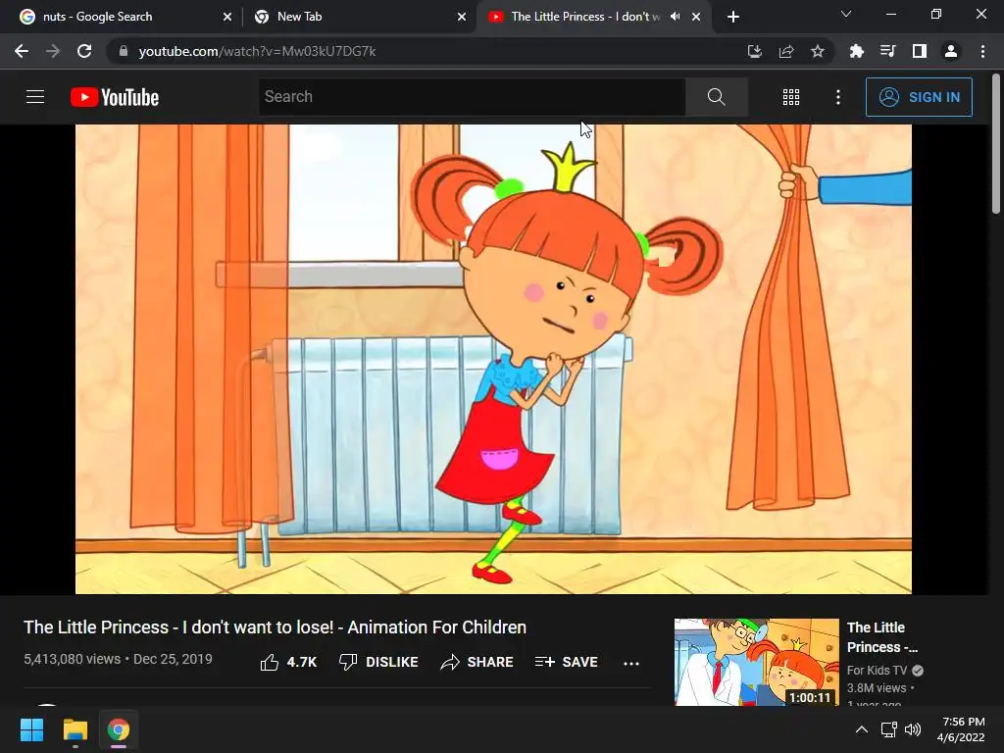The width and height of the screenshot is (1004, 753).
Task: Open the For Kids TV channel link
Action: pos(877,671)
